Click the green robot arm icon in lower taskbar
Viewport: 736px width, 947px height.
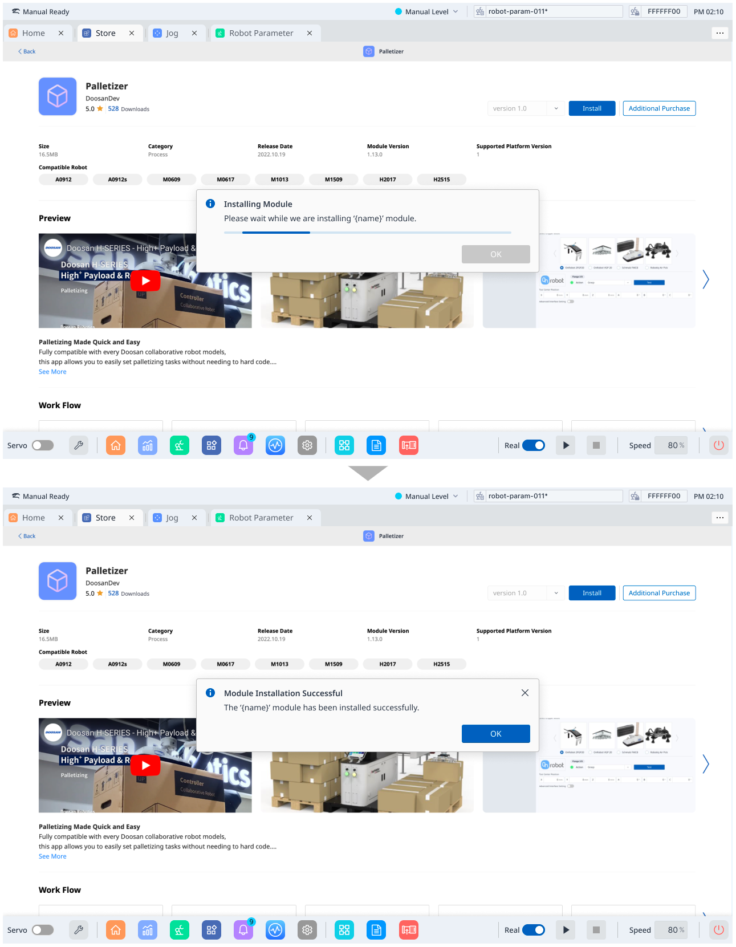pos(180,930)
